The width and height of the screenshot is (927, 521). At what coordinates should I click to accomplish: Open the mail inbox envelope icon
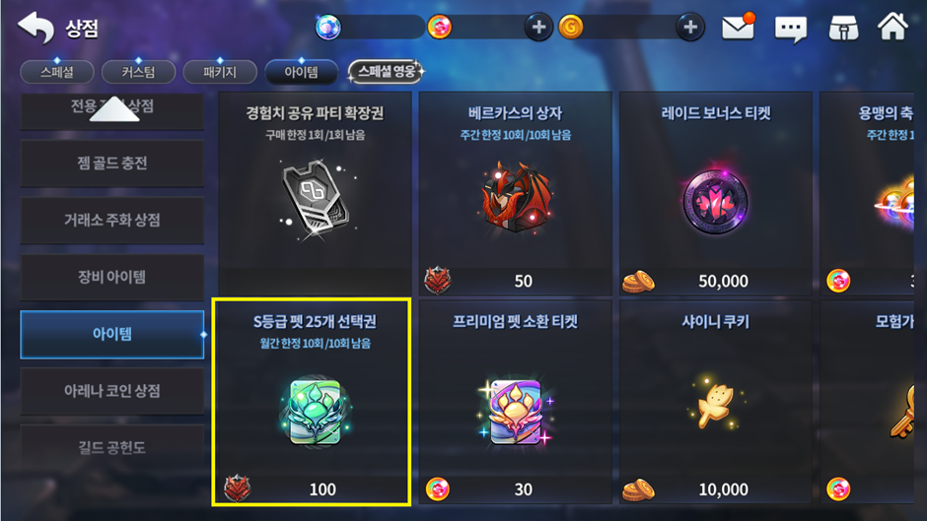(739, 27)
